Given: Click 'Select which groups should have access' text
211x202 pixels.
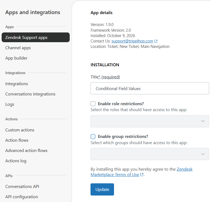Looking at the screenshot, I should tap(139, 143).
